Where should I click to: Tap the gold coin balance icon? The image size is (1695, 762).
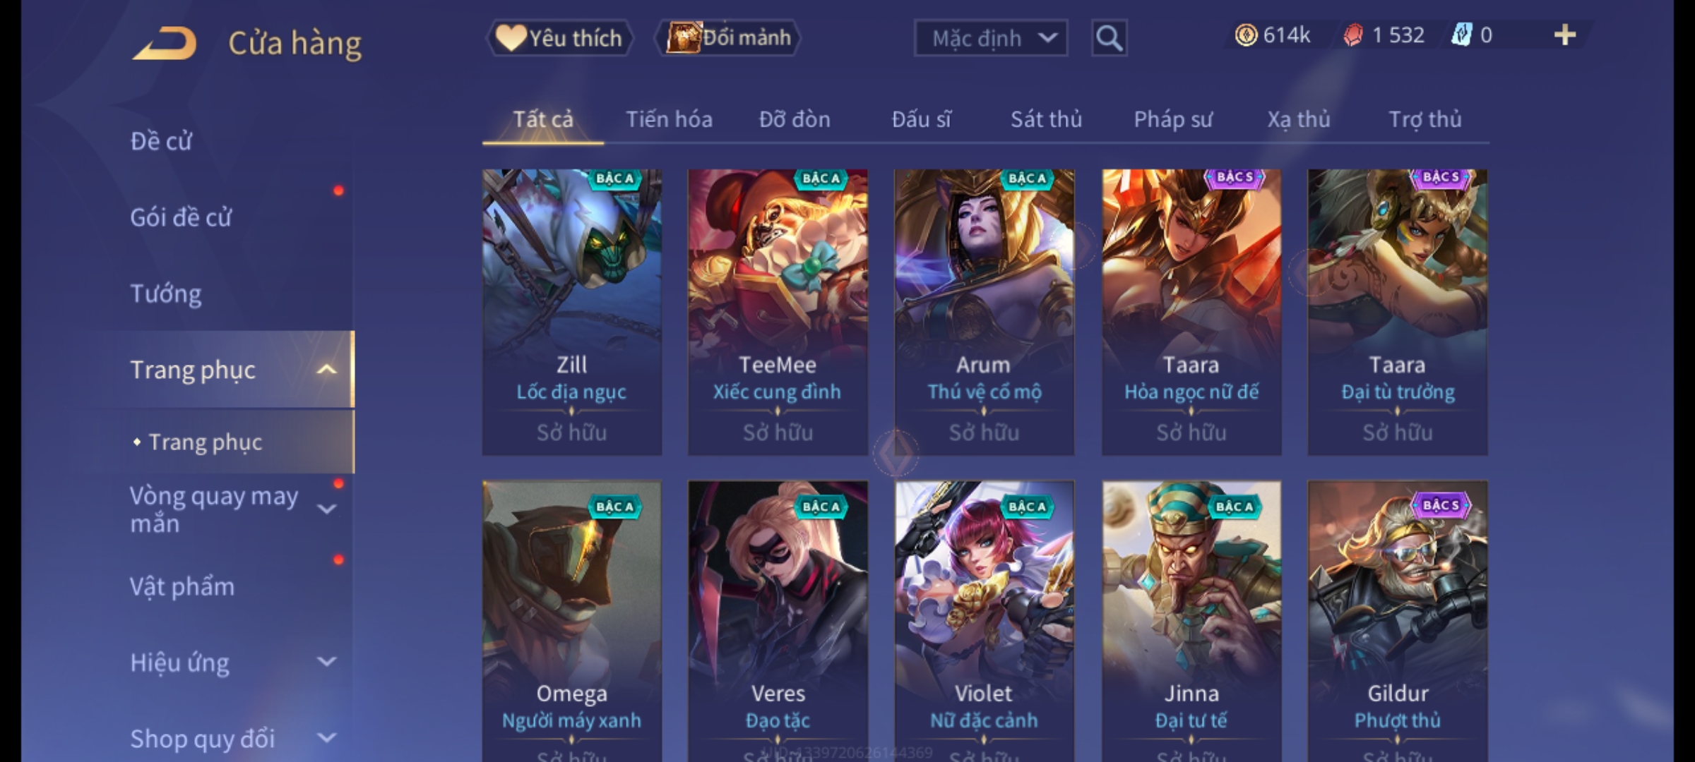point(1246,35)
